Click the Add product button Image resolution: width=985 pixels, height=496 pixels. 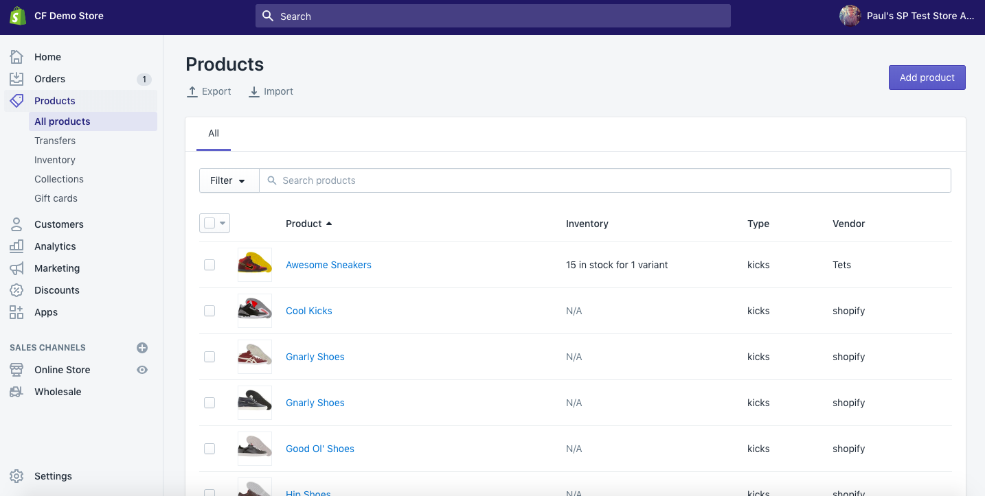tap(927, 78)
